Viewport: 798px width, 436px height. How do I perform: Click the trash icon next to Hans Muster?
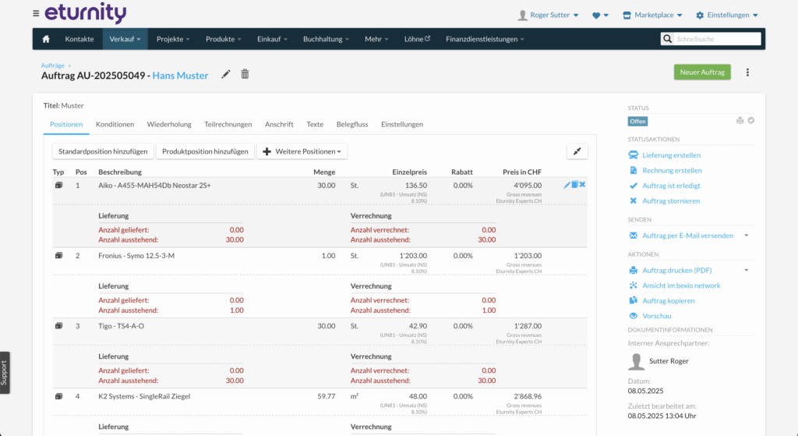coord(245,74)
